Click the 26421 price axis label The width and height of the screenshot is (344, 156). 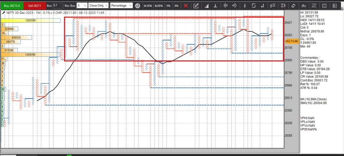click(288, 22)
